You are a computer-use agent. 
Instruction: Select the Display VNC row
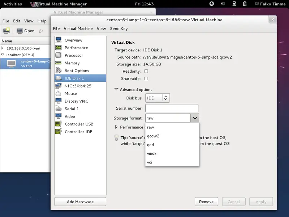coord(80,101)
